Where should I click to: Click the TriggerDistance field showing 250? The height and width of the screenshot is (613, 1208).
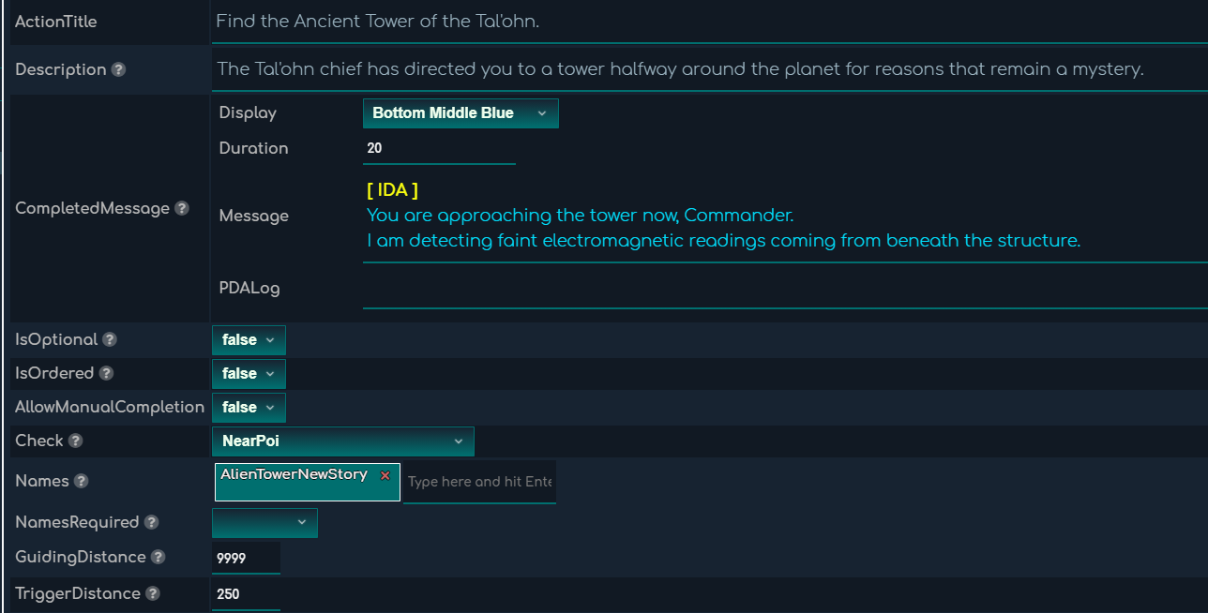pyautogui.click(x=246, y=594)
